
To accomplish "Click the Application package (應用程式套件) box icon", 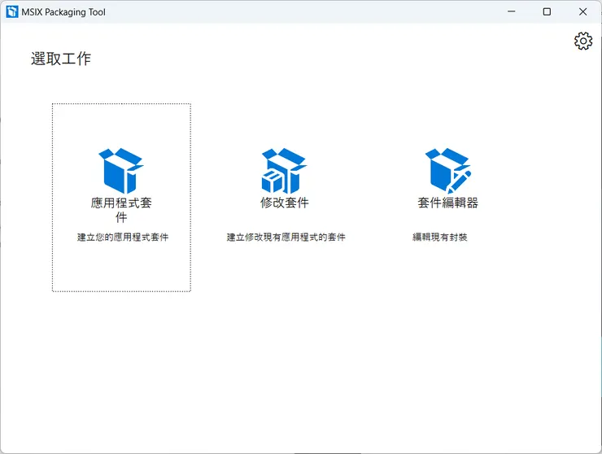I will tap(121, 171).
